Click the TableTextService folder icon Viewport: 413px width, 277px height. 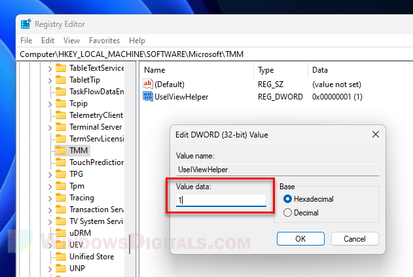click(61, 68)
